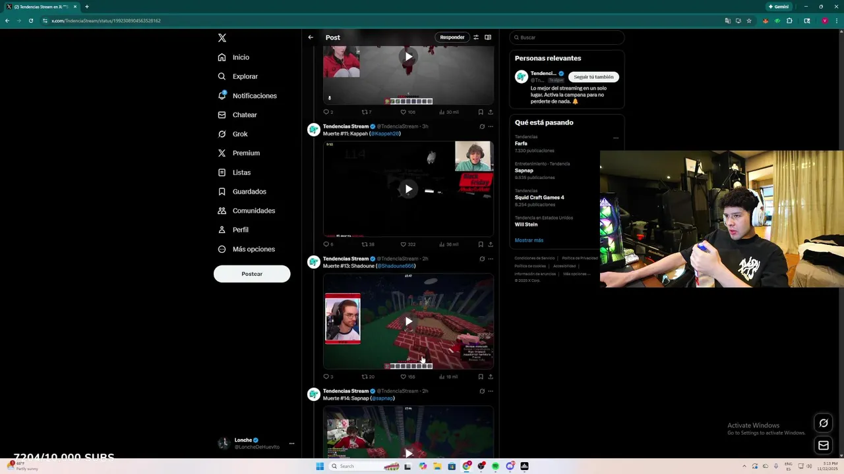Open the Will Stein trend
The image size is (844, 474).
tap(526, 224)
